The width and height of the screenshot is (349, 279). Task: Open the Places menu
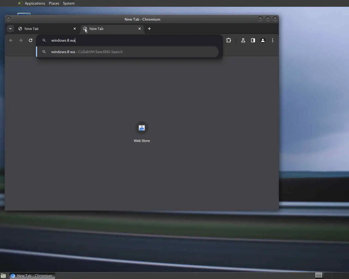click(54, 3)
